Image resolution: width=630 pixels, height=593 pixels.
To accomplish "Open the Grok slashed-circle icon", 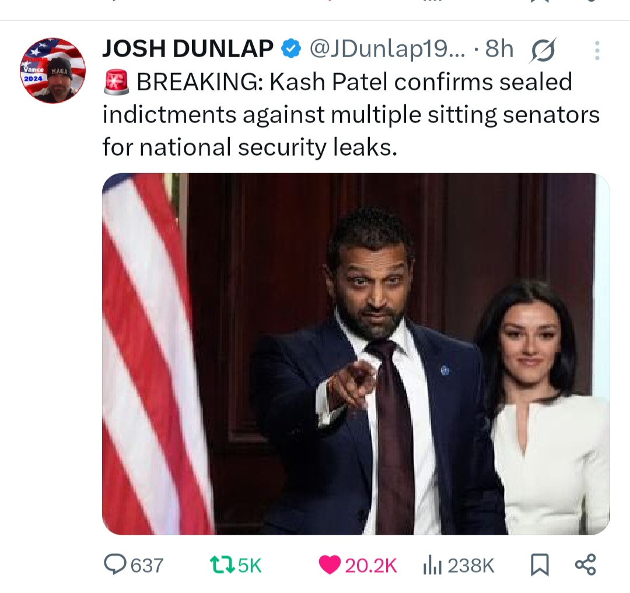I will coord(542,50).
